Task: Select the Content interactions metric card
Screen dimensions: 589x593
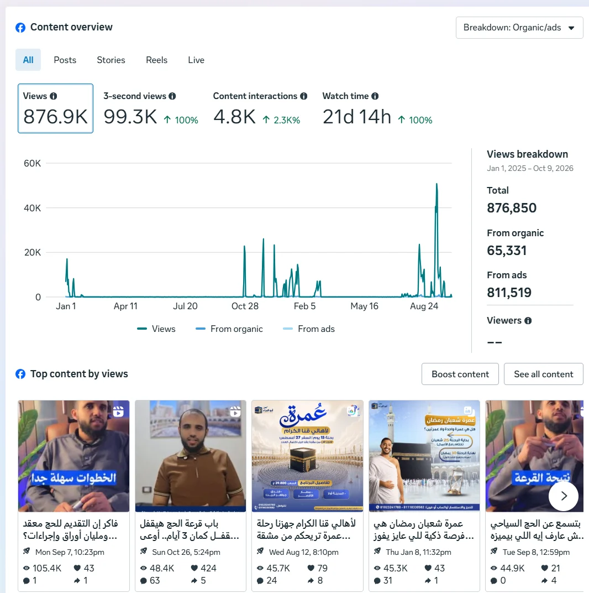Action: [x=260, y=108]
